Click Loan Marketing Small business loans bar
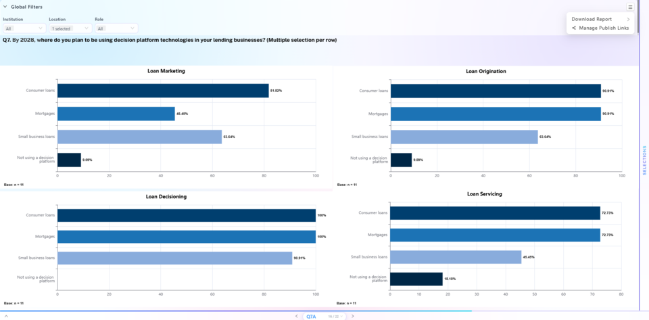The image size is (649, 320). [x=139, y=137]
